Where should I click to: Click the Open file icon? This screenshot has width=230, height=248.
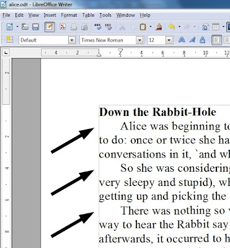pos(25,27)
